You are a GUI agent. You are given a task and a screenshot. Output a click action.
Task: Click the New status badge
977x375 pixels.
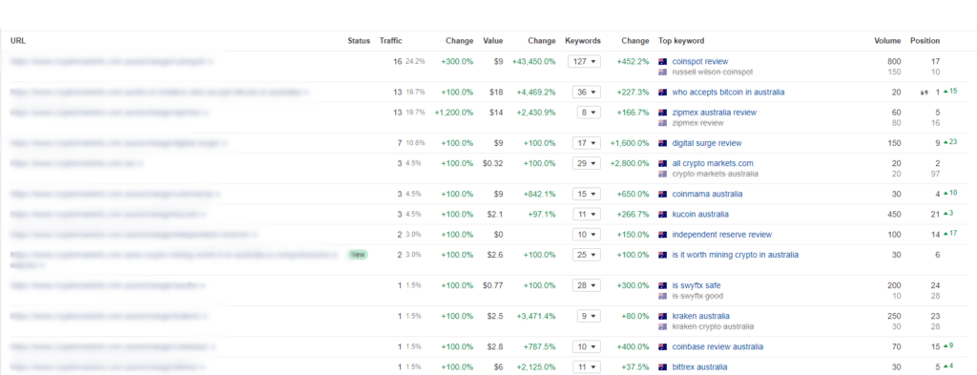359,255
